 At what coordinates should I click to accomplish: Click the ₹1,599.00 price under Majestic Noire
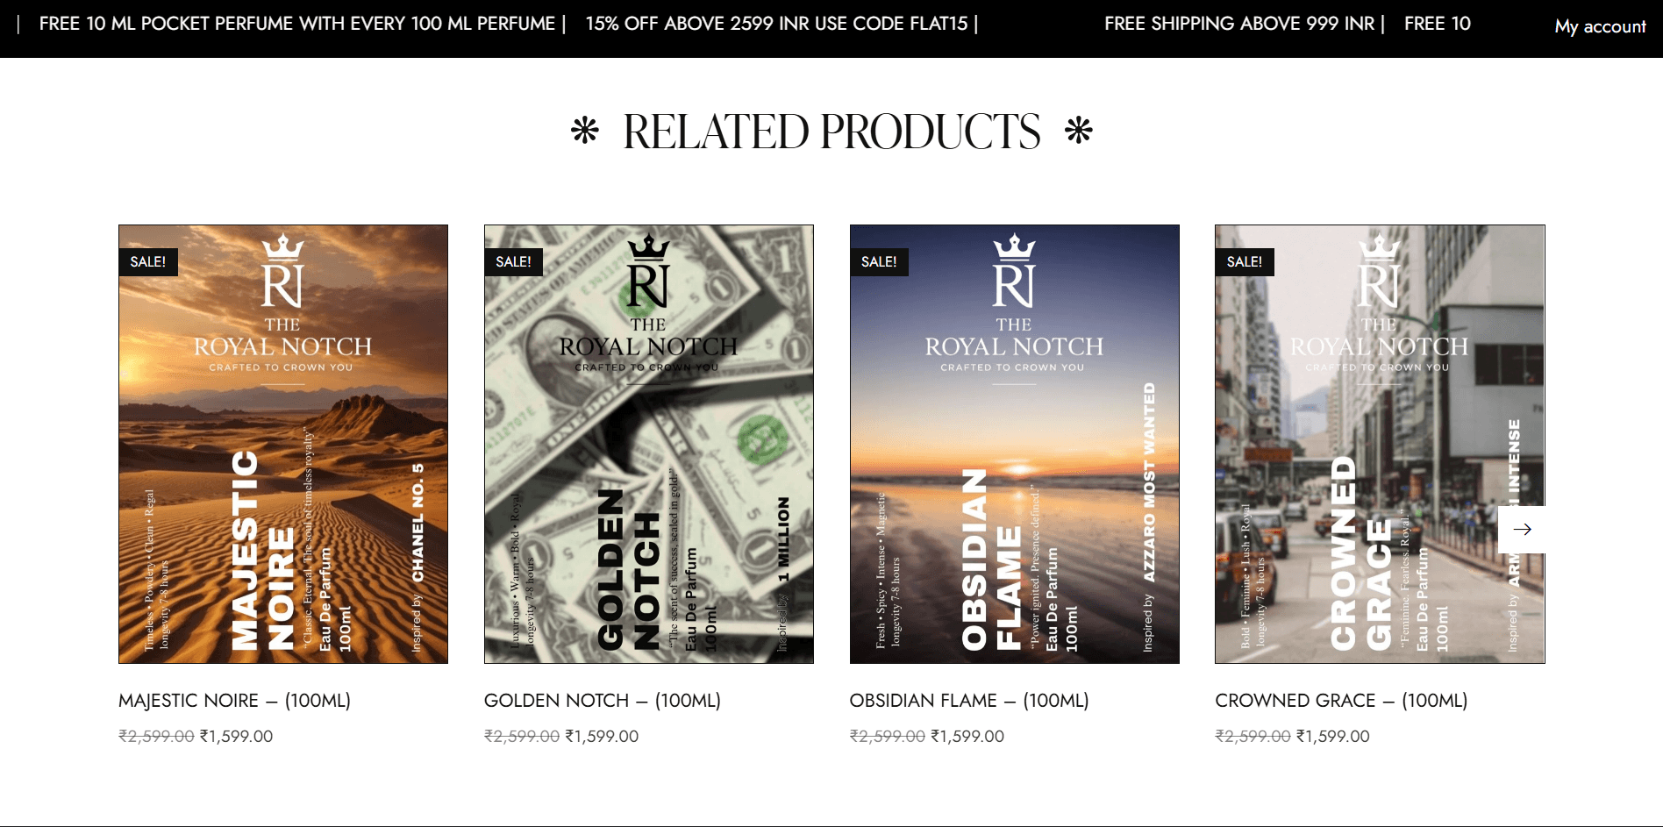[236, 737]
